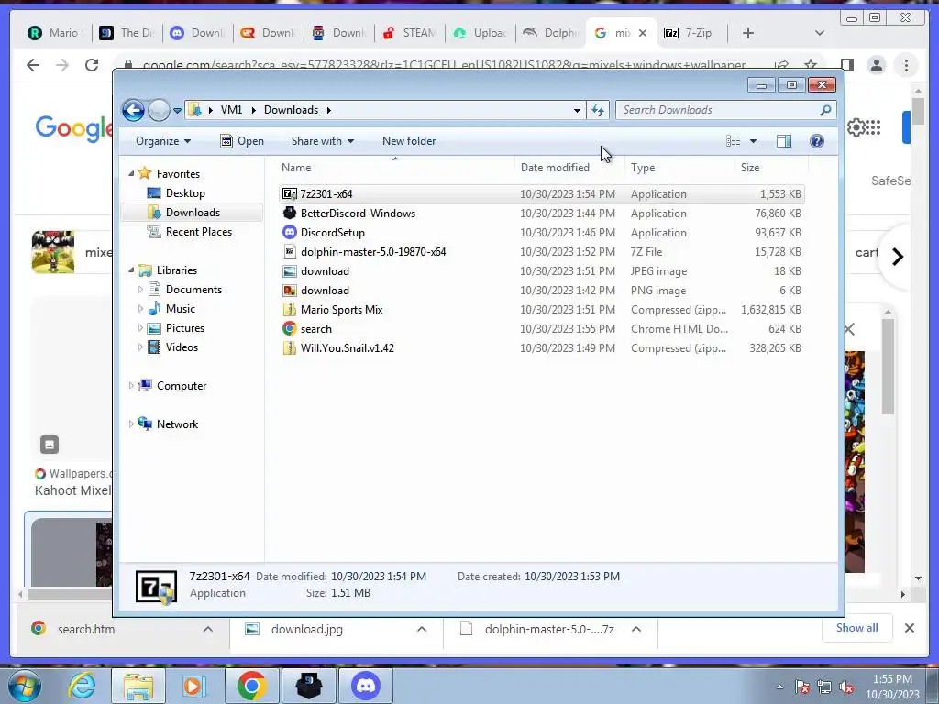Image resolution: width=939 pixels, height=704 pixels.
Task: Show hidden system tray icons
Action: [x=779, y=687]
